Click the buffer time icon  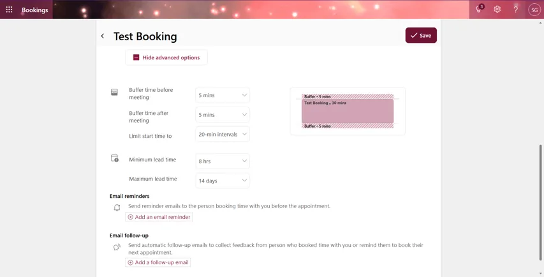114,92
